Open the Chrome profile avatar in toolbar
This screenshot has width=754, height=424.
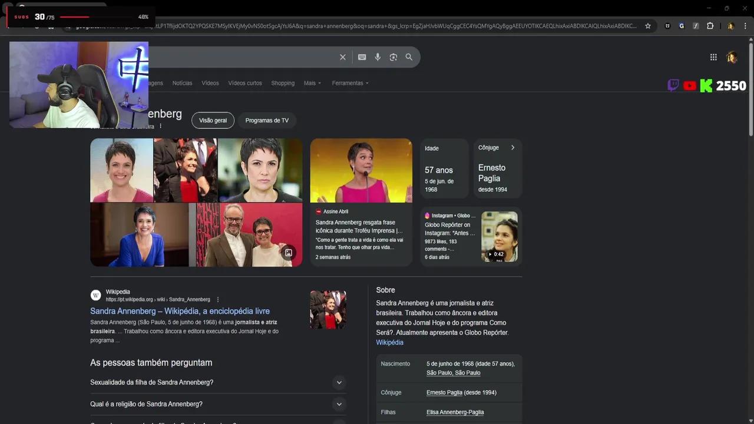click(x=730, y=26)
